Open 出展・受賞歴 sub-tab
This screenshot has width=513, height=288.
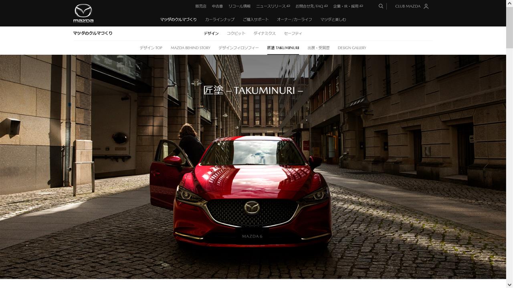pos(318,48)
